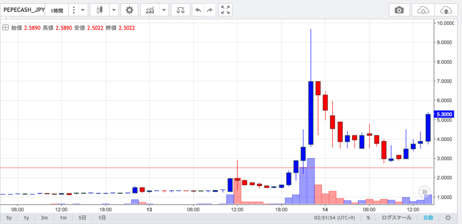Select the 3m time range

click(44, 218)
